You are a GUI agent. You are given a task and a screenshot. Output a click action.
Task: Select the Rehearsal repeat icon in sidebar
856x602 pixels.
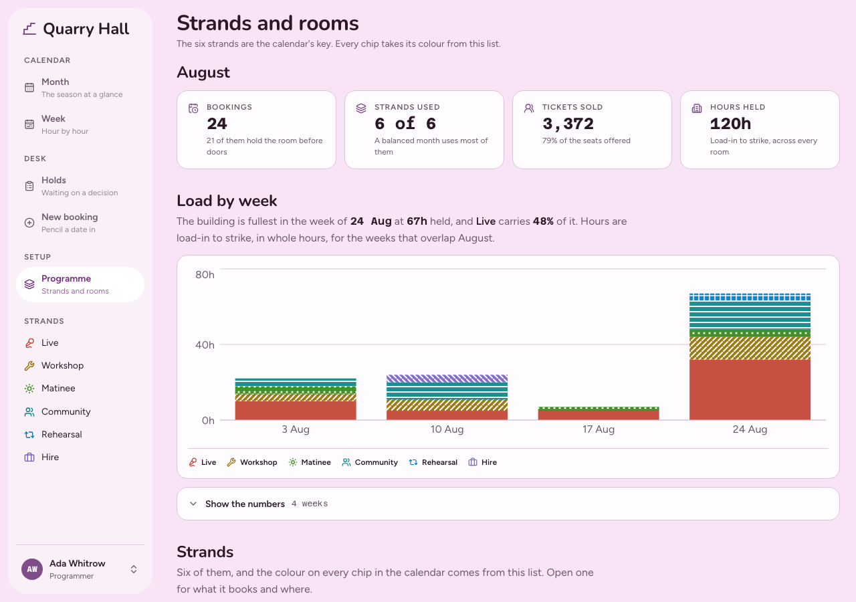(x=29, y=434)
